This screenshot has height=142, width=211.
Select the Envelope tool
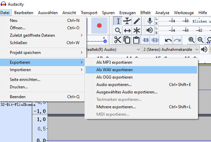[127, 21]
